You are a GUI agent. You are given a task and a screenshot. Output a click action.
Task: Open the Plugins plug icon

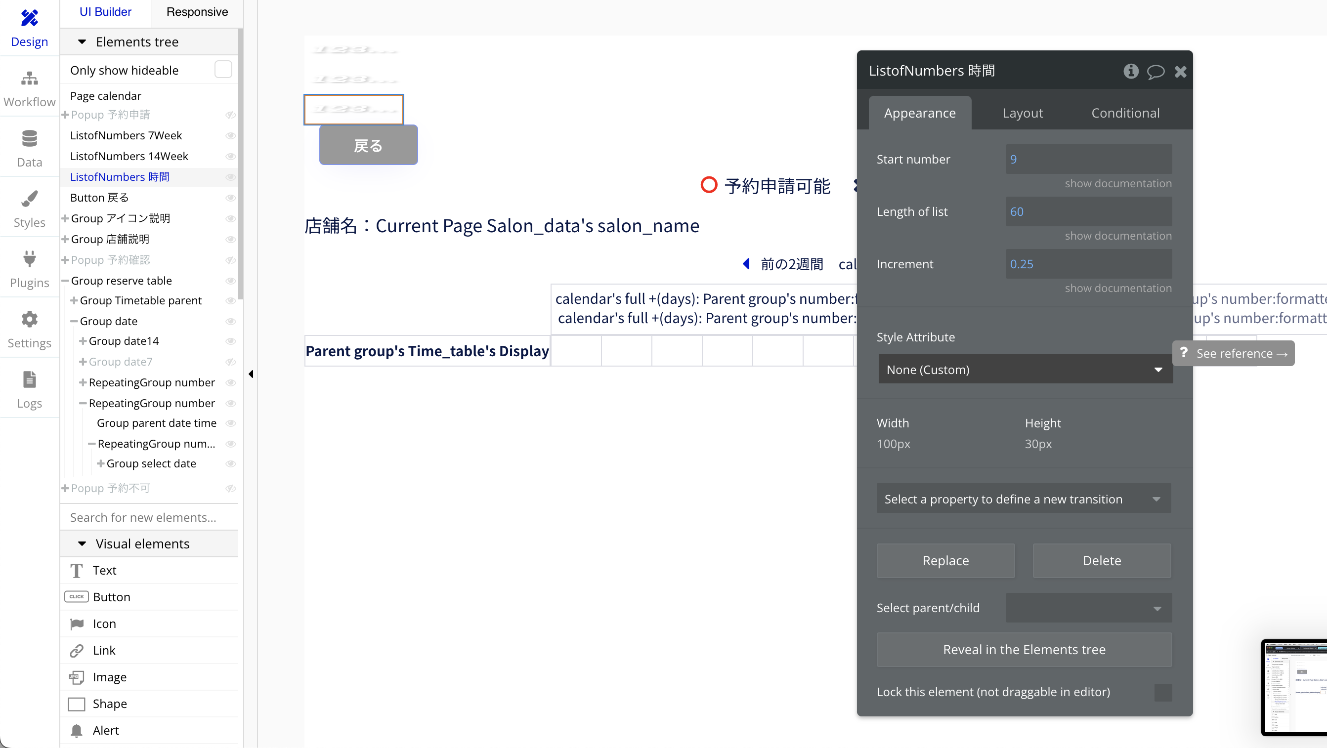(x=29, y=259)
